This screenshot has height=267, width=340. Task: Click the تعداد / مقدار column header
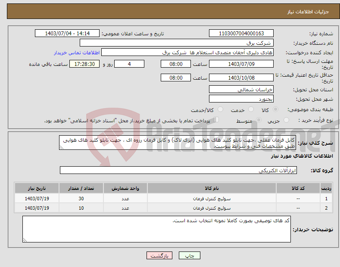(x=81, y=188)
